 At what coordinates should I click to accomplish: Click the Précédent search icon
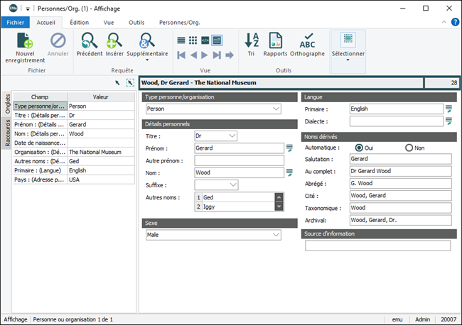point(90,40)
